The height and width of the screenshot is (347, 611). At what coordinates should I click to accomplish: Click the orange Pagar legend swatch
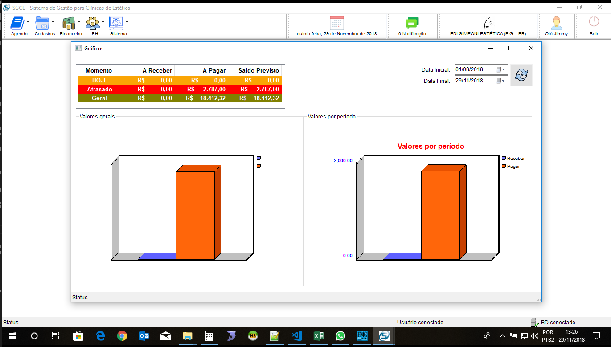[x=504, y=166]
